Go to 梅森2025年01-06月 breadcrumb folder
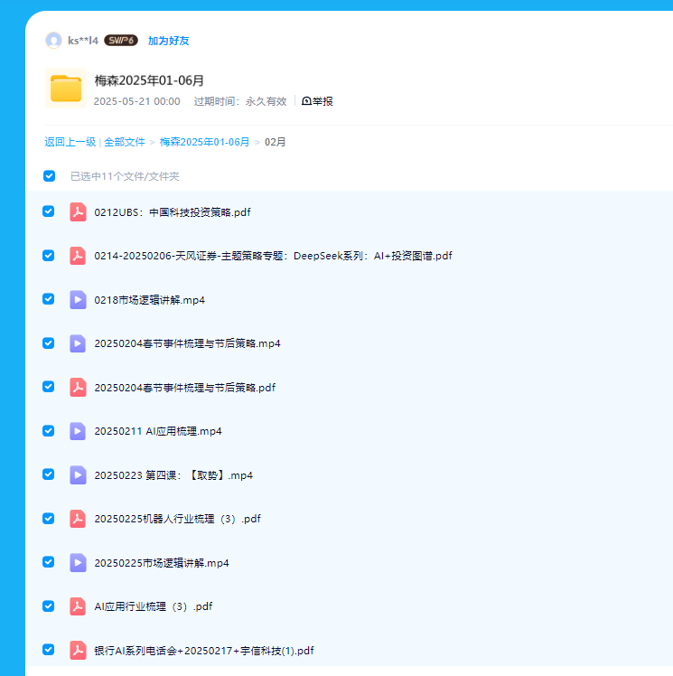 tap(204, 142)
